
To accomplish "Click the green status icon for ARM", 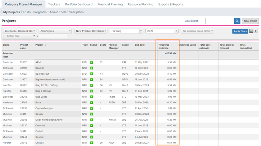I will coord(92,62).
